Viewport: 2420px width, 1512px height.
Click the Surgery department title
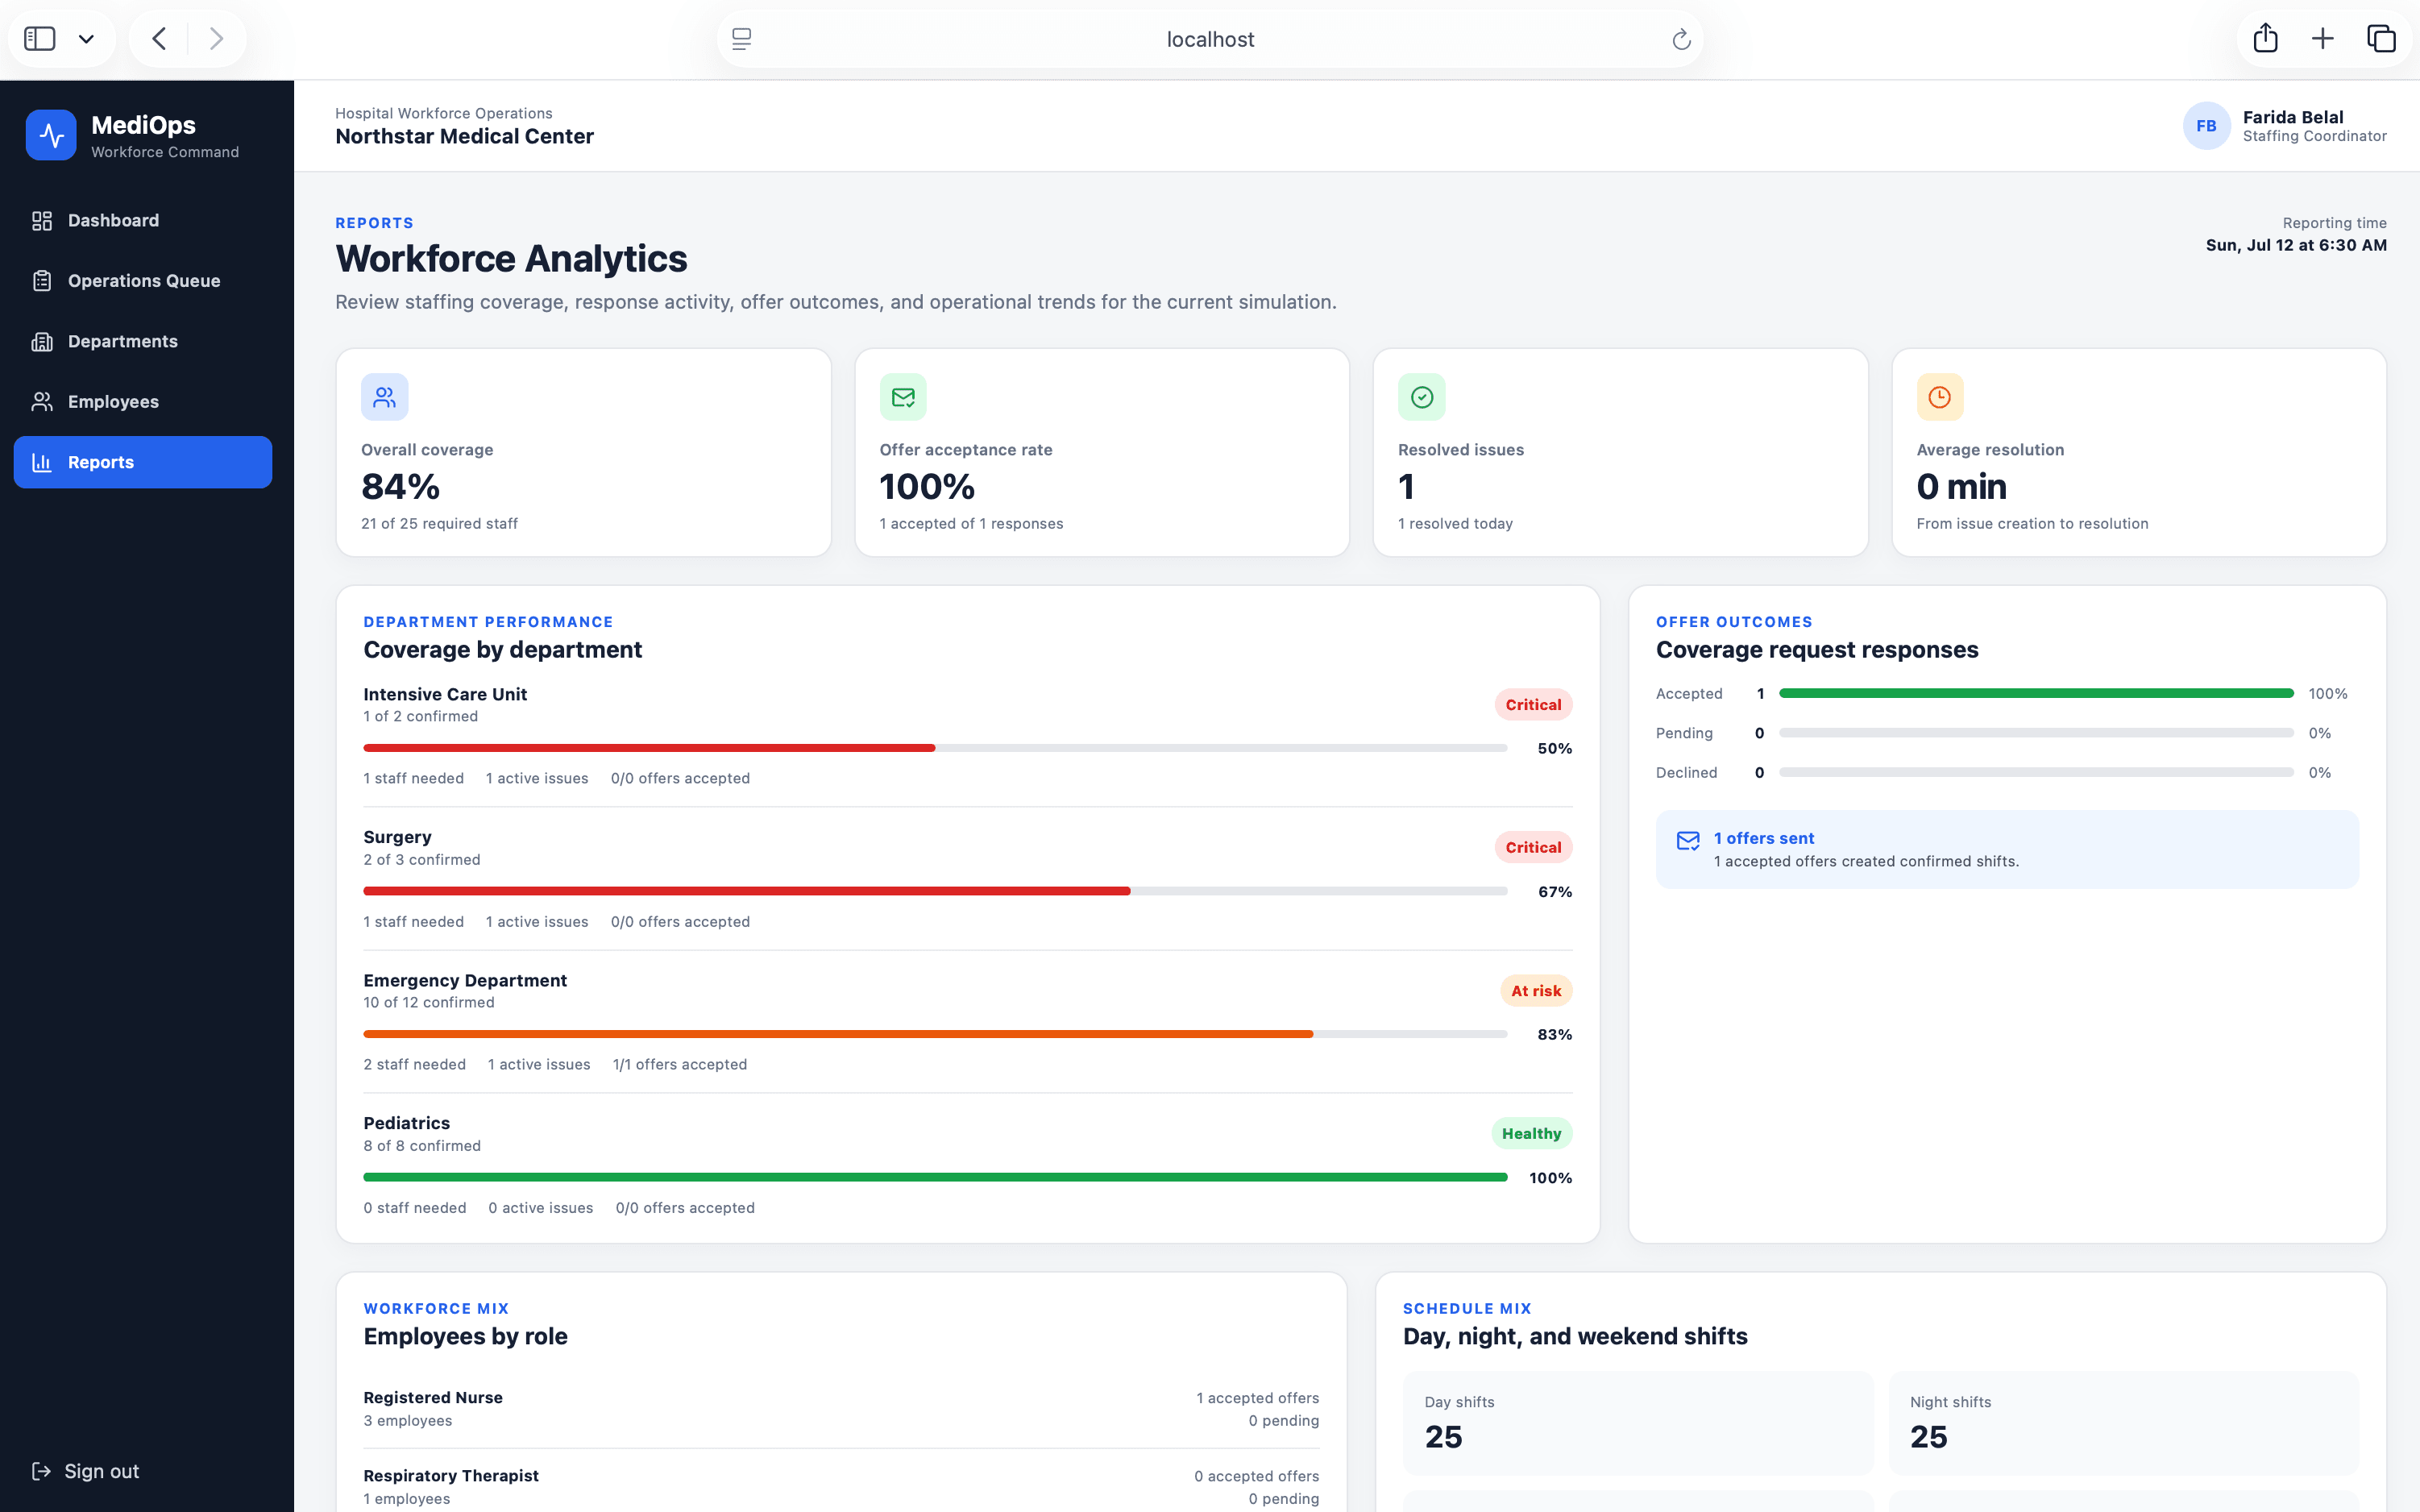(x=396, y=837)
